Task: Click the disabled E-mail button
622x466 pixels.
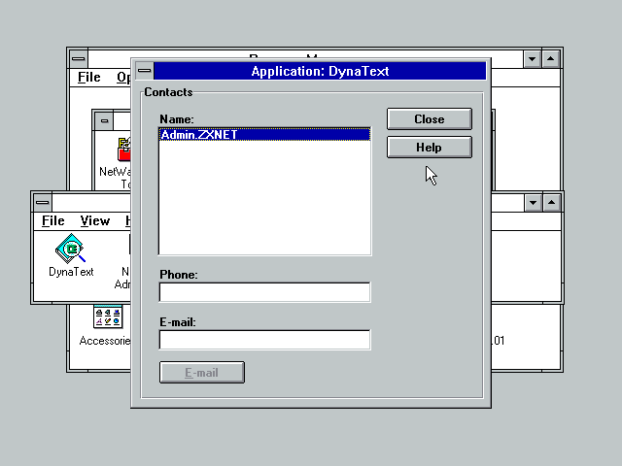Action: 202,373
